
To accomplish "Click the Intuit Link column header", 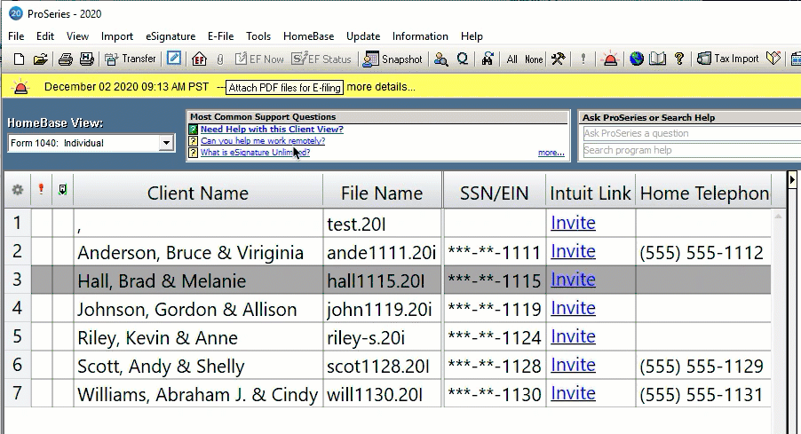I will pyautogui.click(x=590, y=193).
